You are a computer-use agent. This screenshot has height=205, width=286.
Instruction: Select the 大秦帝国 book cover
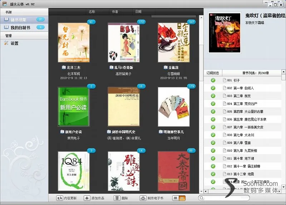[174, 171]
